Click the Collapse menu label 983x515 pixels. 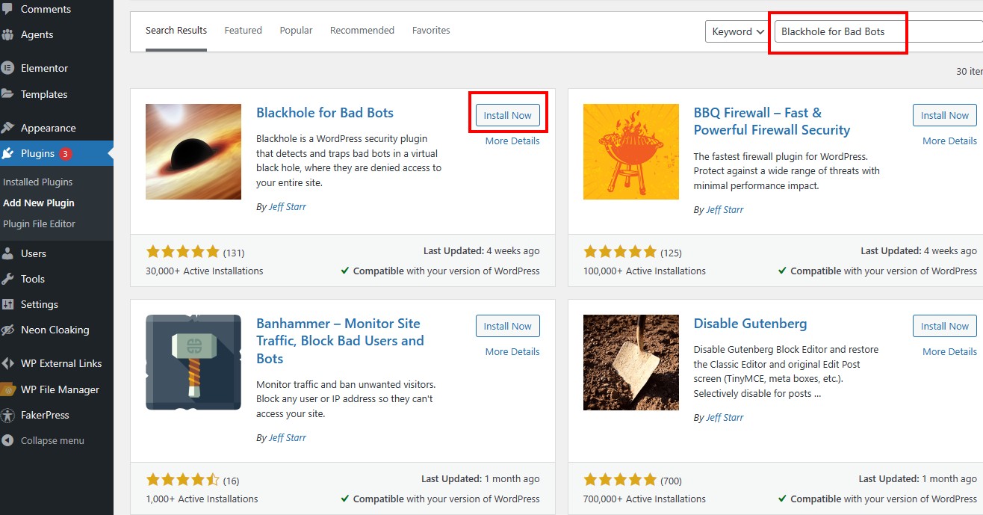pyautogui.click(x=52, y=441)
